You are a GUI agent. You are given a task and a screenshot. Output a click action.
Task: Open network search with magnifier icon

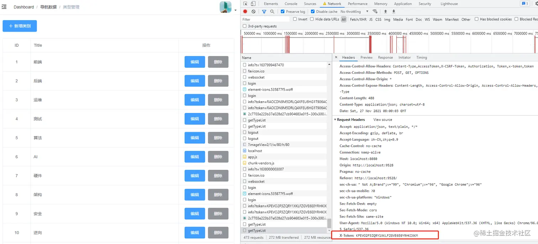tap(272, 11)
